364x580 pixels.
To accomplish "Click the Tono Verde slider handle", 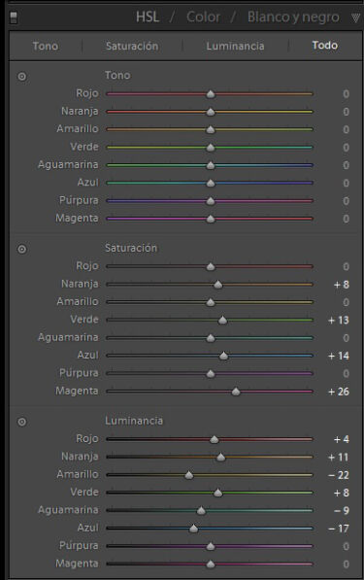I will click(x=211, y=148).
